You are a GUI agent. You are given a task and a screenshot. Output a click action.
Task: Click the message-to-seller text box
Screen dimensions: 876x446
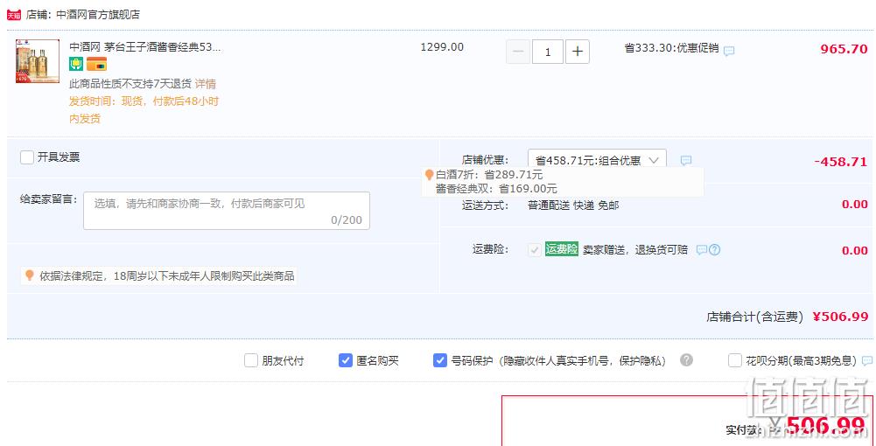point(227,211)
